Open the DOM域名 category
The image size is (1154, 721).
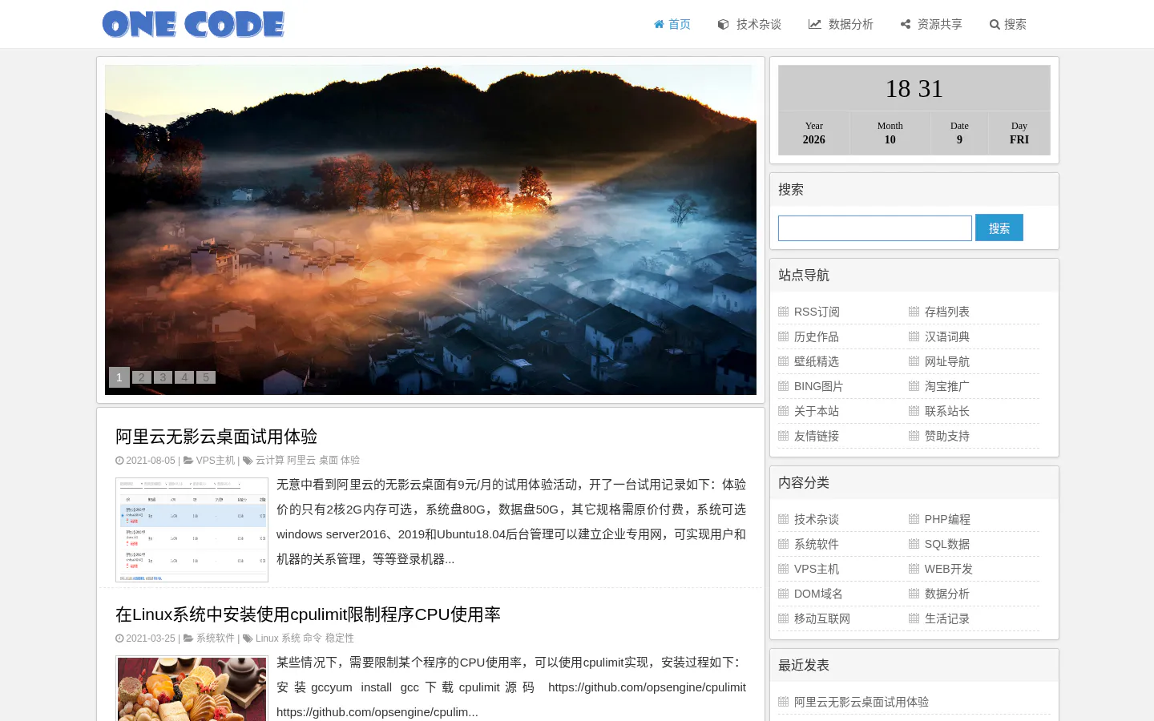[x=818, y=594]
